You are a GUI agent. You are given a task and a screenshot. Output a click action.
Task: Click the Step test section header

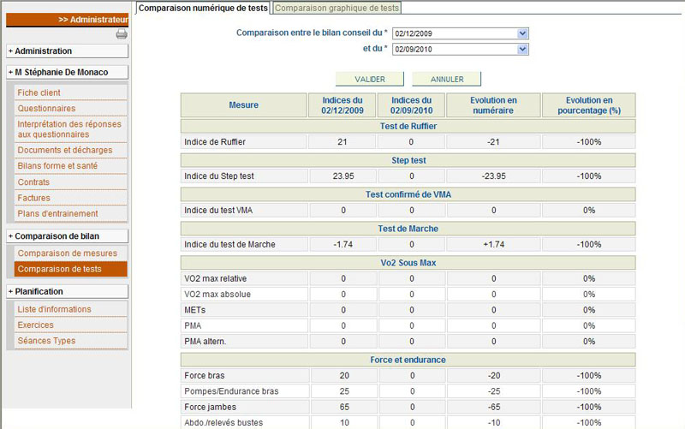click(x=408, y=160)
